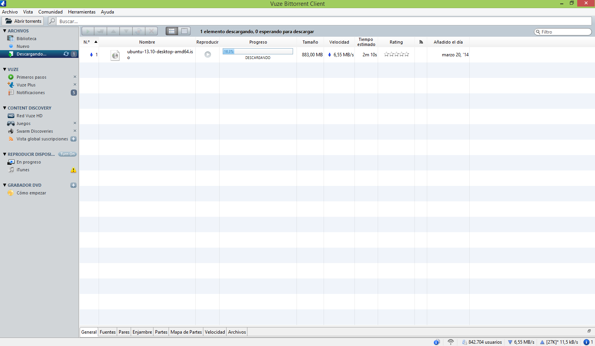This screenshot has height=346, width=595.
Task: Switch to the Fuentes tab
Action: tap(107, 332)
